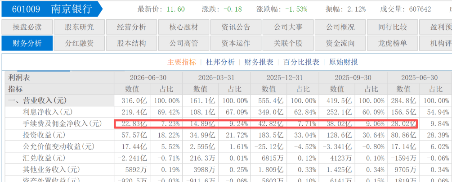Select the 2026-03-31 column header

pyautogui.click(x=216, y=78)
